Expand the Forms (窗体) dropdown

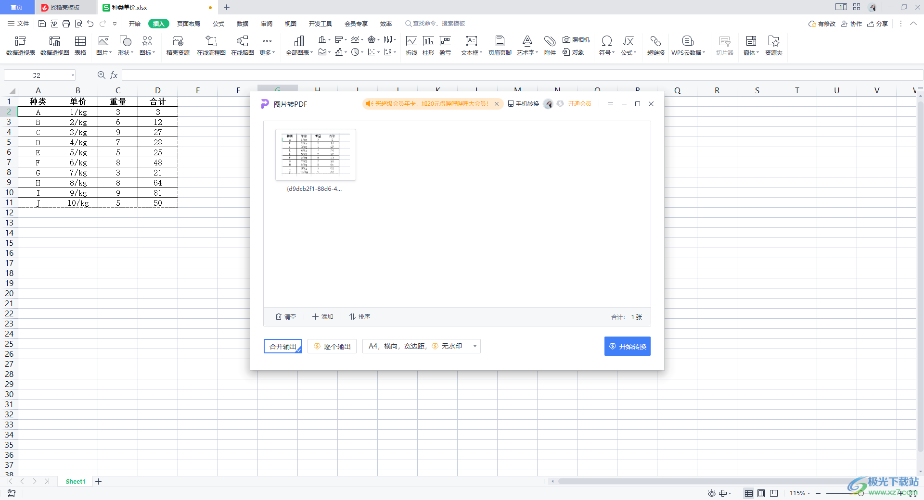[x=751, y=46]
